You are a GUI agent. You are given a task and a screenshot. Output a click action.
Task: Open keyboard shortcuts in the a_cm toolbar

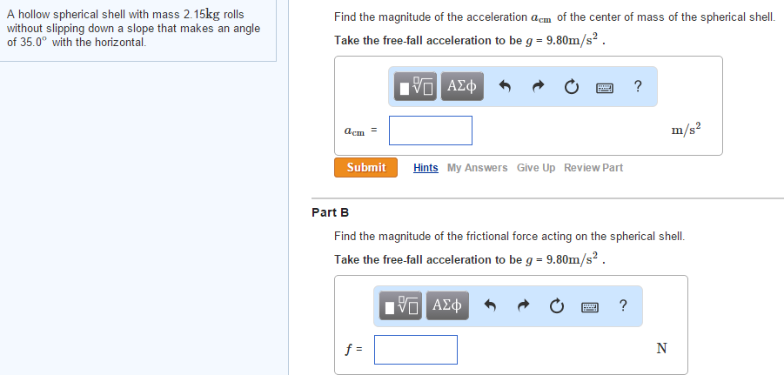pyautogui.click(x=604, y=86)
